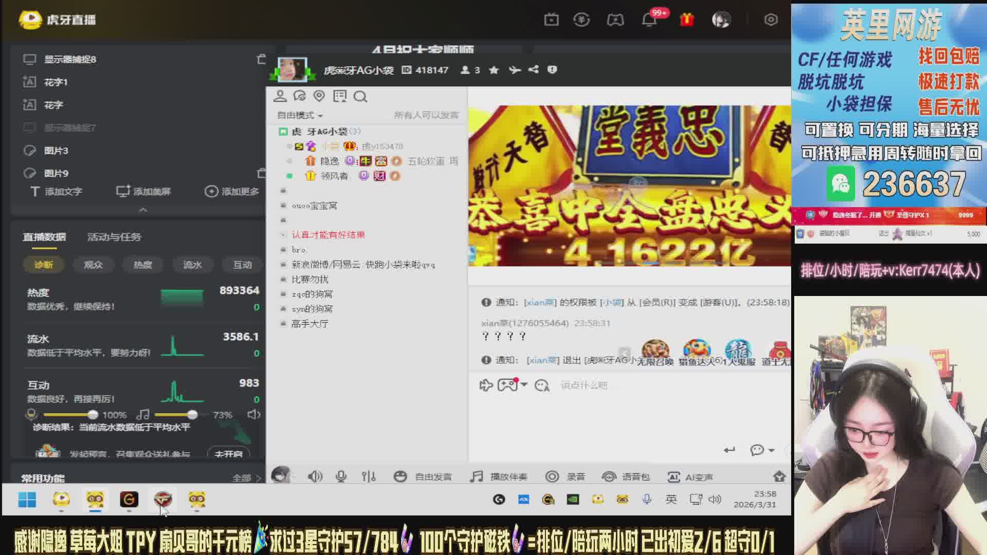The width and height of the screenshot is (987, 555).
Task: Favorite the channel with star icon
Action: (x=494, y=70)
